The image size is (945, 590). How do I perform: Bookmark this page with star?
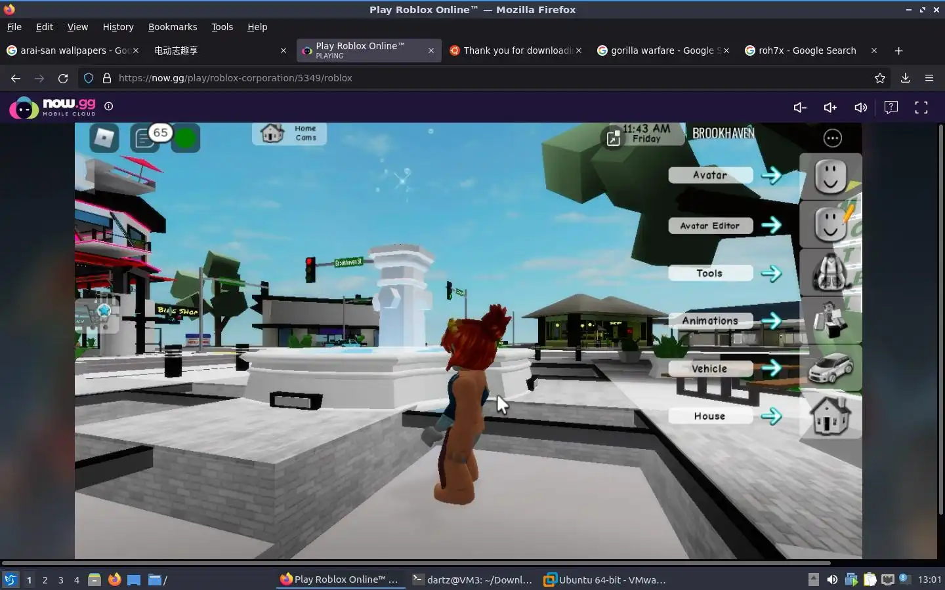pos(880,78)
